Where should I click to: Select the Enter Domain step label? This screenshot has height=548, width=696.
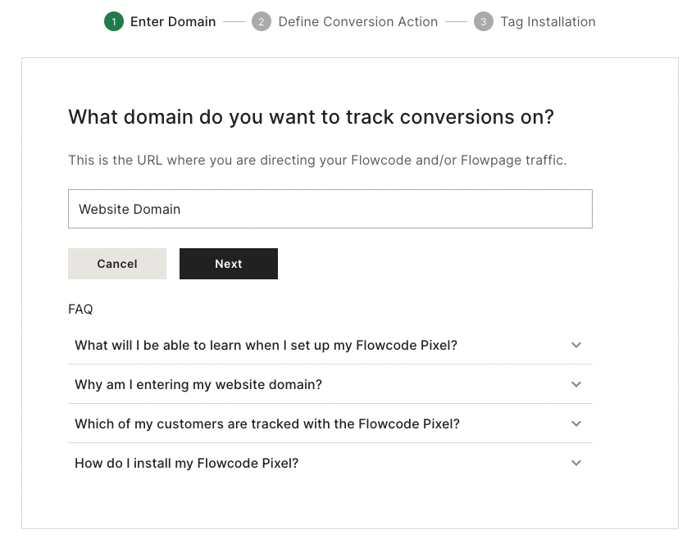173,22
